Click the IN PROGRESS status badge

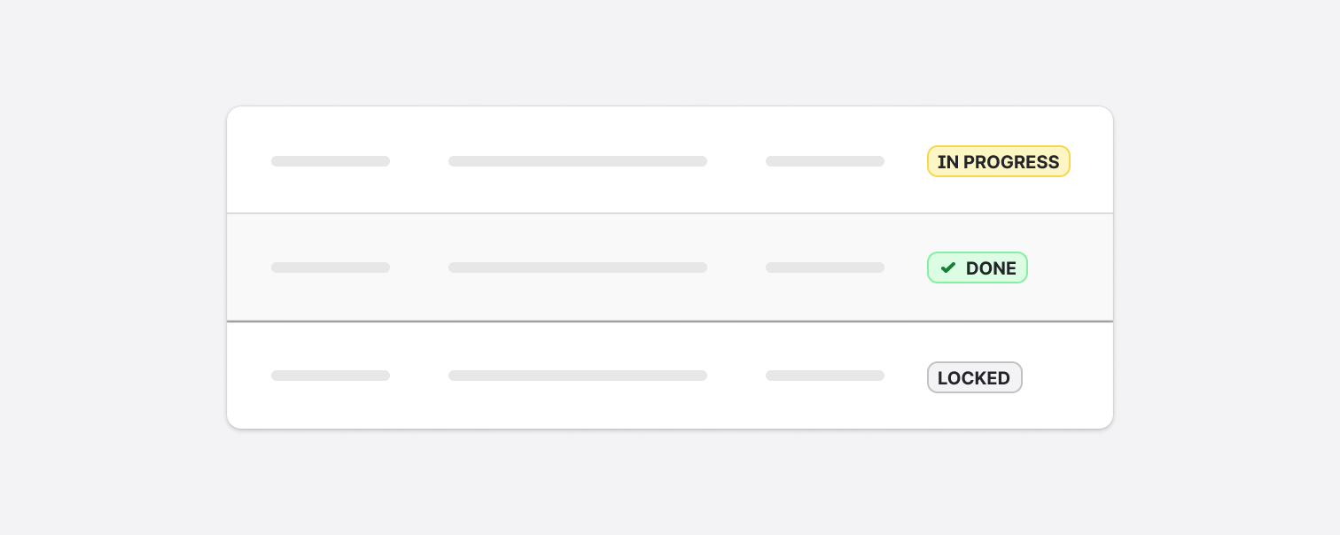point(998,161)
